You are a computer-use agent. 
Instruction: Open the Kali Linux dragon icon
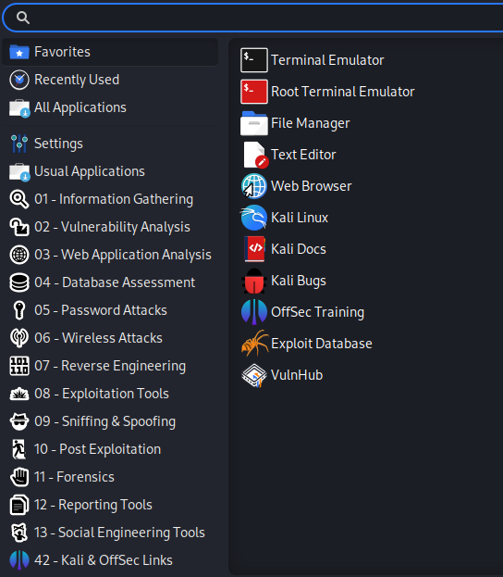tap(253, 218)
